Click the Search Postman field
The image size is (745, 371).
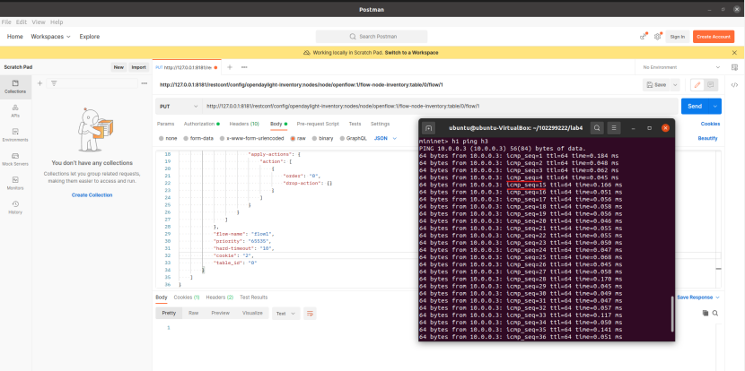point(372,37)
